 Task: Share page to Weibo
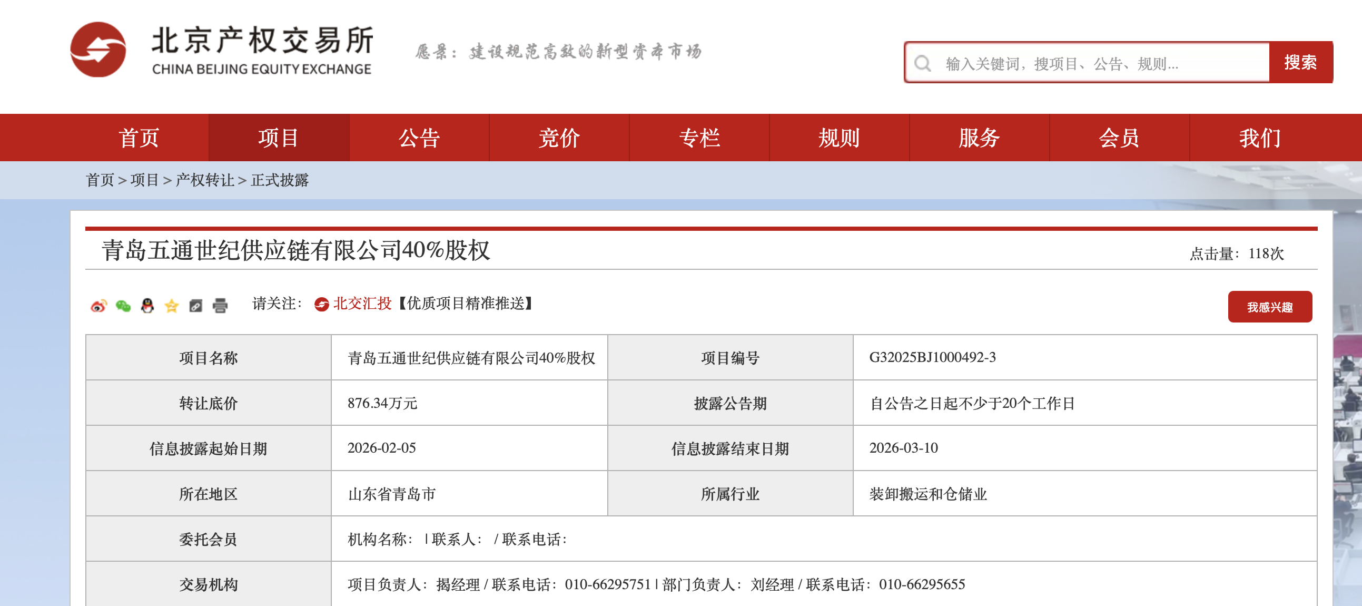98,306
